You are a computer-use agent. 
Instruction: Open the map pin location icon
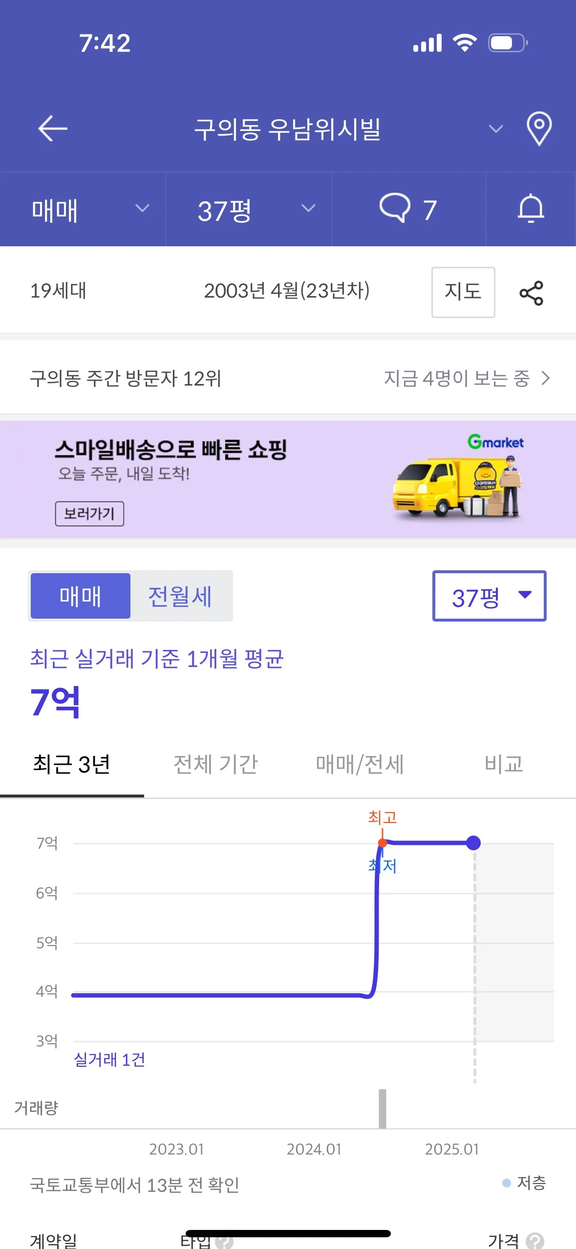click(x=539, y=129)
